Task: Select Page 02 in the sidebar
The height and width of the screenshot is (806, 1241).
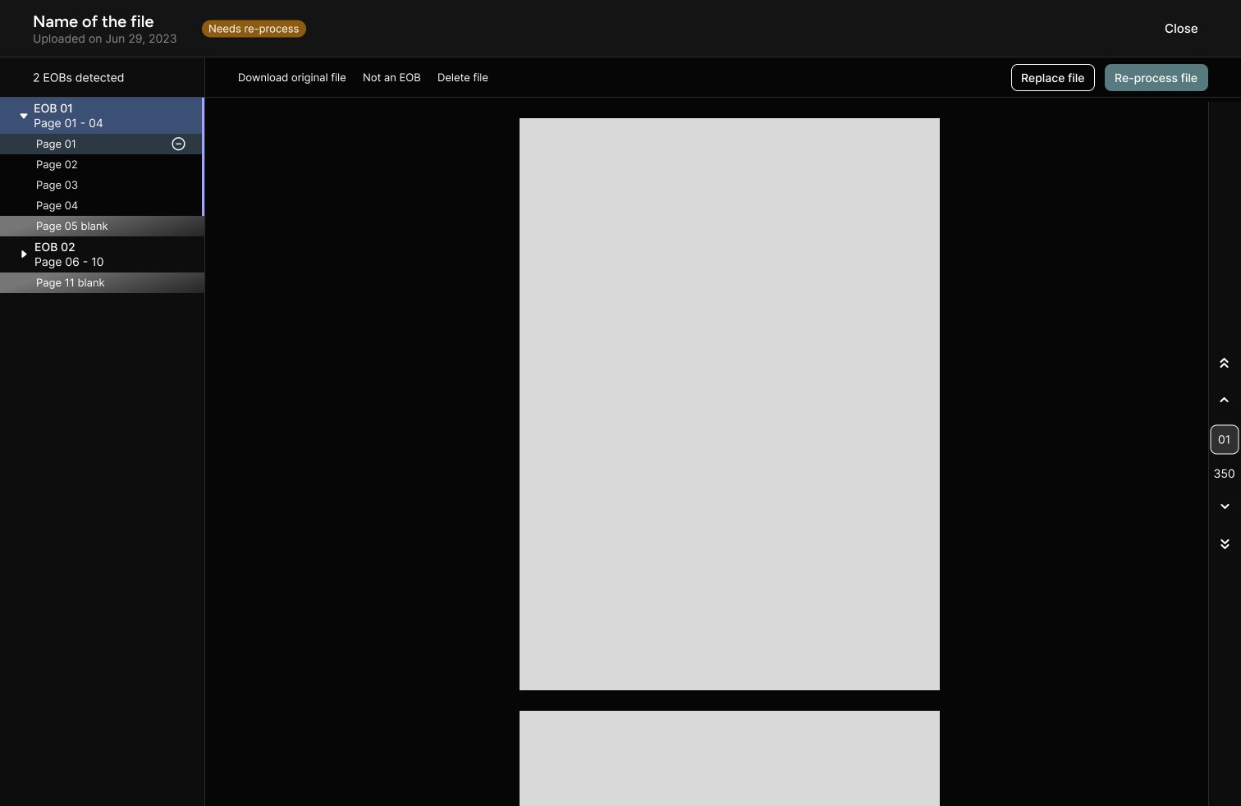Action: [x=101, y=164]
